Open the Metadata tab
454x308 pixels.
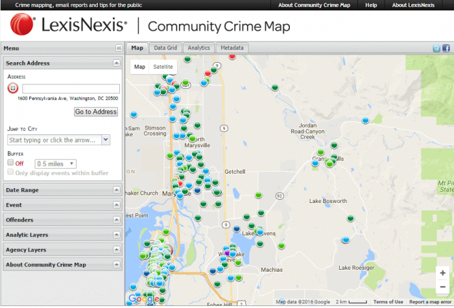(232, 48)
